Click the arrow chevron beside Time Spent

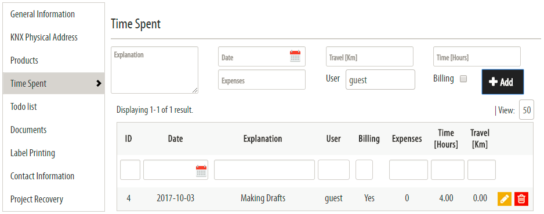click(x=99, y=83)
